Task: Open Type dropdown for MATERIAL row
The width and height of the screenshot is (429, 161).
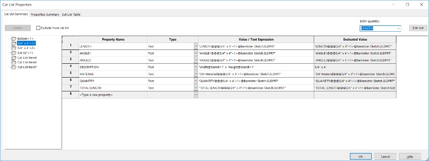Action: (196, 74)
